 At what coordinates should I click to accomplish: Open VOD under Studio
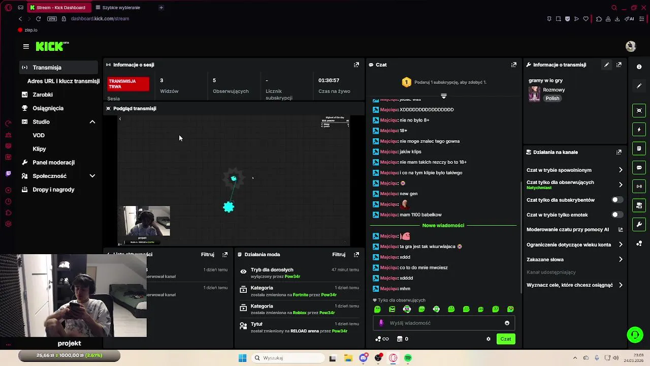click(39, 135)
